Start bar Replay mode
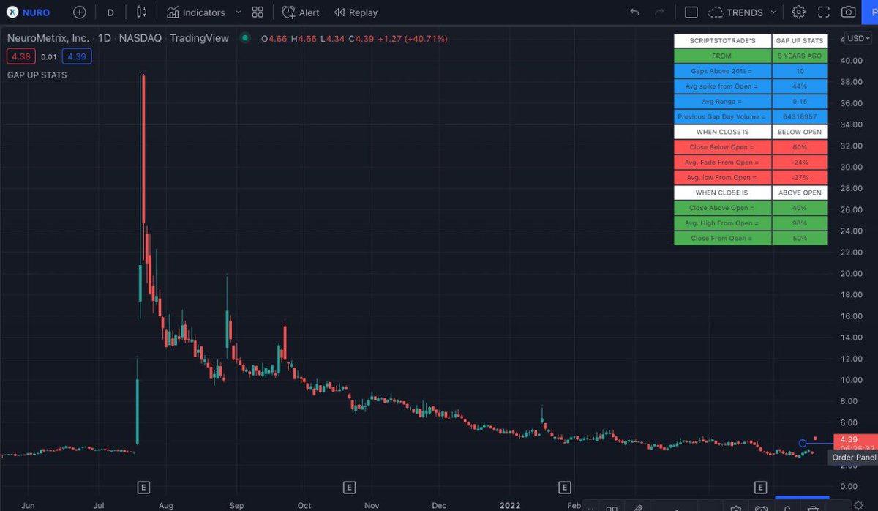 click(x=356, y=12)
